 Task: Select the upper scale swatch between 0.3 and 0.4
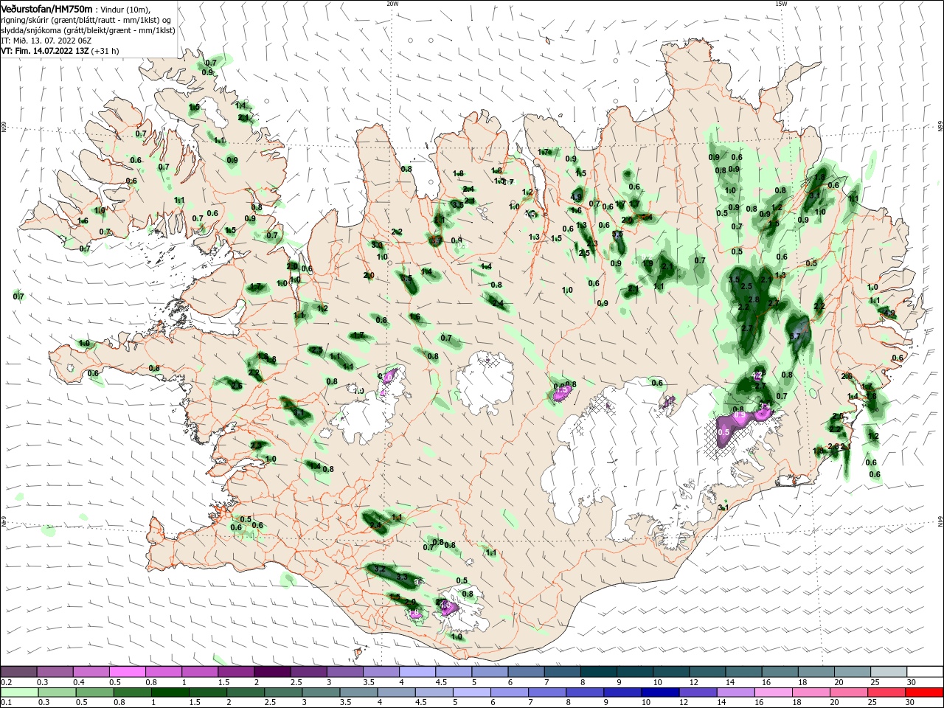pyautogui.click(x=55, y=673)
